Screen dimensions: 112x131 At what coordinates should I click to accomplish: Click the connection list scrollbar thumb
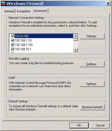coord(76,39)
